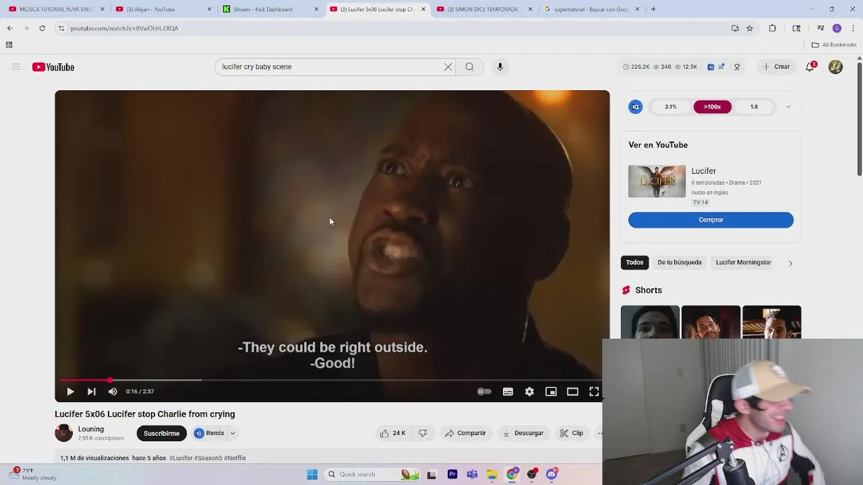Open the YouTube guide hamburger menu
Screen dimensions: 863x485
[x=16, y=67]
